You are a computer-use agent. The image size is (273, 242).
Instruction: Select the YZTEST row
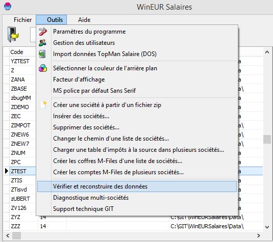20,61
